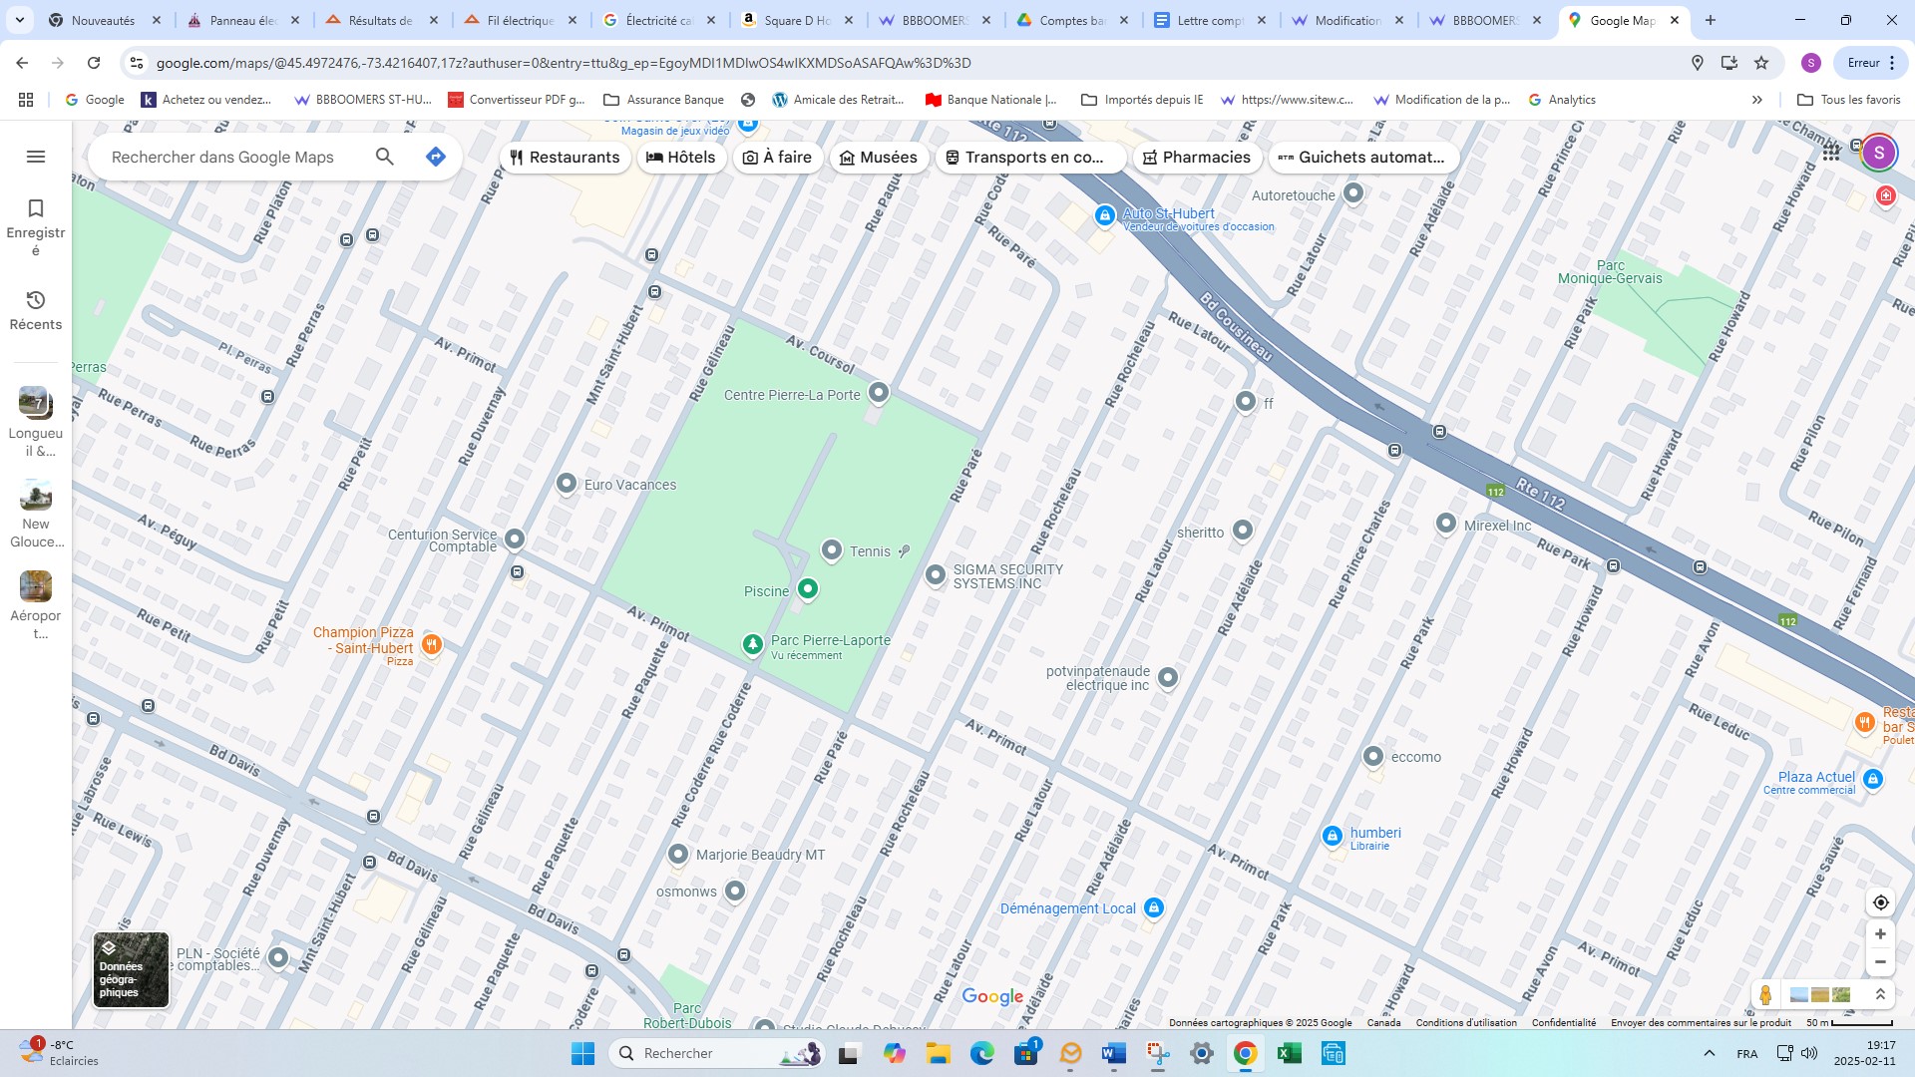
Task: Click the Euro Vacances pin
Action: pyautogui.click(x=567, y=483)
